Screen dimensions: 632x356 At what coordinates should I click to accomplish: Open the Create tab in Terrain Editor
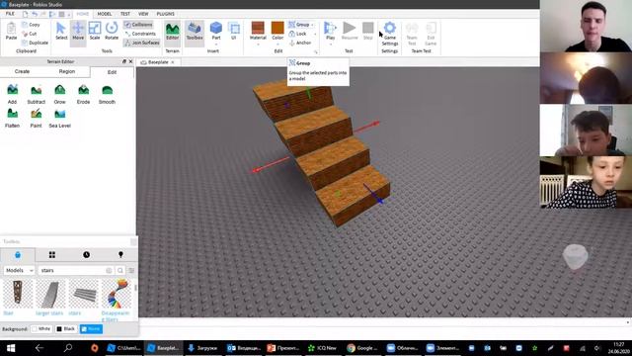22,71
